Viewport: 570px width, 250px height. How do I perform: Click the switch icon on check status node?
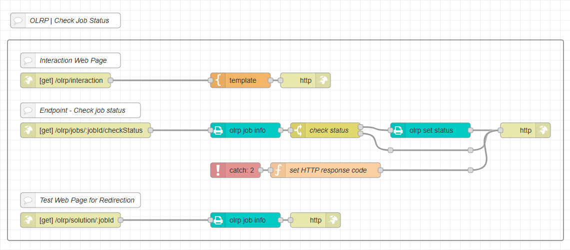tap(298, 130)
